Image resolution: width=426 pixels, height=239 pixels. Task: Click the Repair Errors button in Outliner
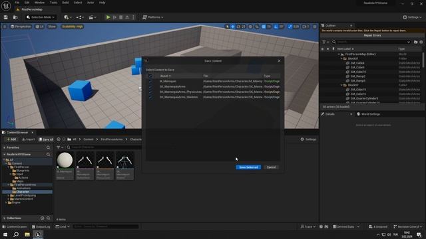[x=372, y=35]
